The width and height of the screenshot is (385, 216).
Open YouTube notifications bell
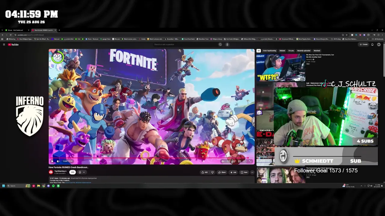372,45
